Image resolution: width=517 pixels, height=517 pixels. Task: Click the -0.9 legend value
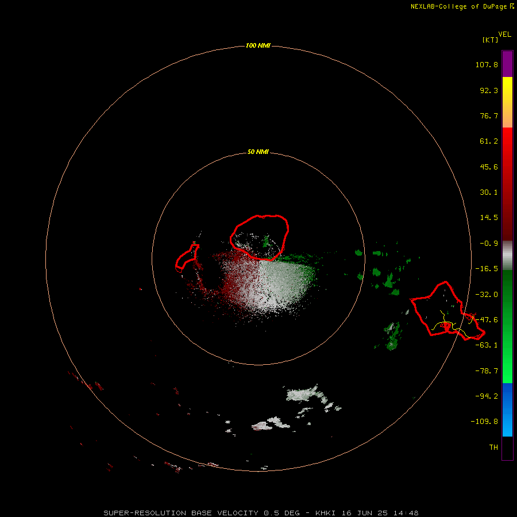pyautogui.click(x=489, y=244)
